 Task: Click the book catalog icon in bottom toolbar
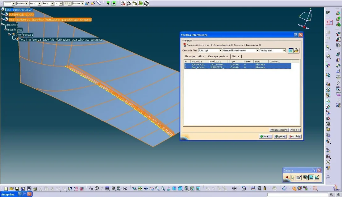[x=284, y=188]
